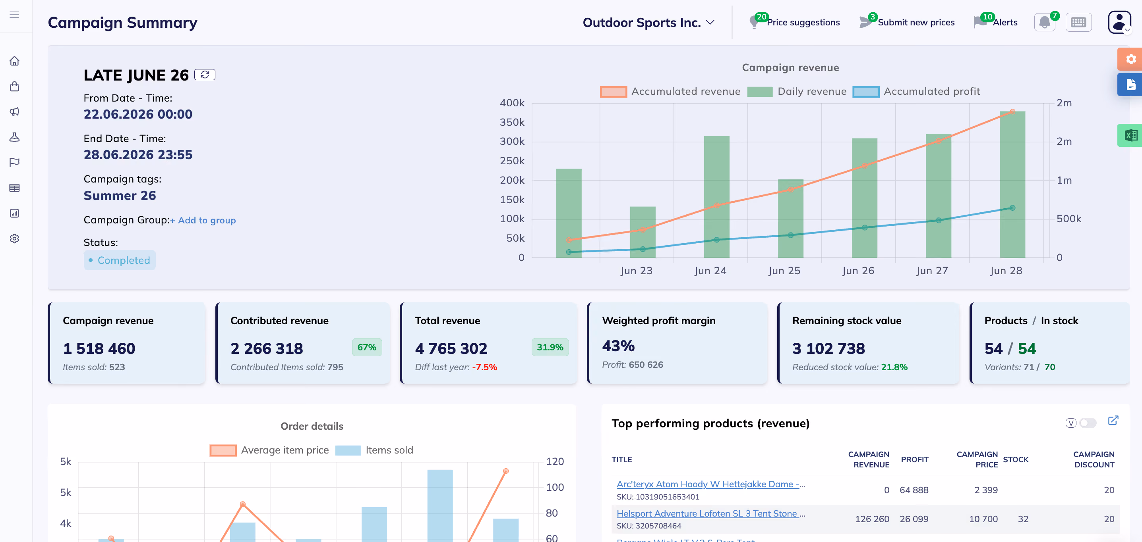Screen dimensions: 1142x542
Task: Click the Remaining stock value 3 102 738
Action: click(x=828, y=348)
